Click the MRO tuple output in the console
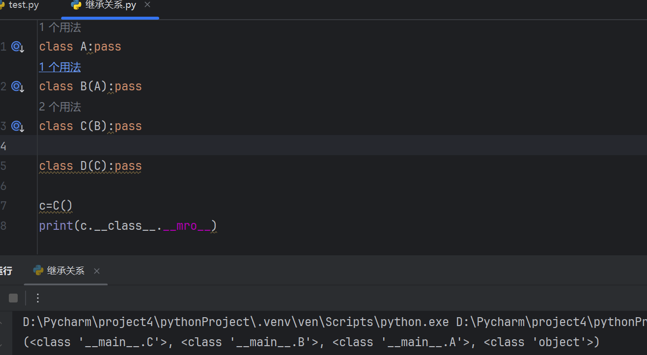Viewport: 647px width, 355px height. coord(311,342)
